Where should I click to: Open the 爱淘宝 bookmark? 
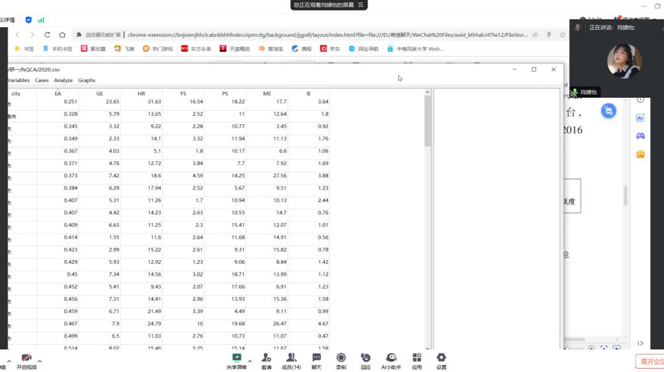(270, 49)
